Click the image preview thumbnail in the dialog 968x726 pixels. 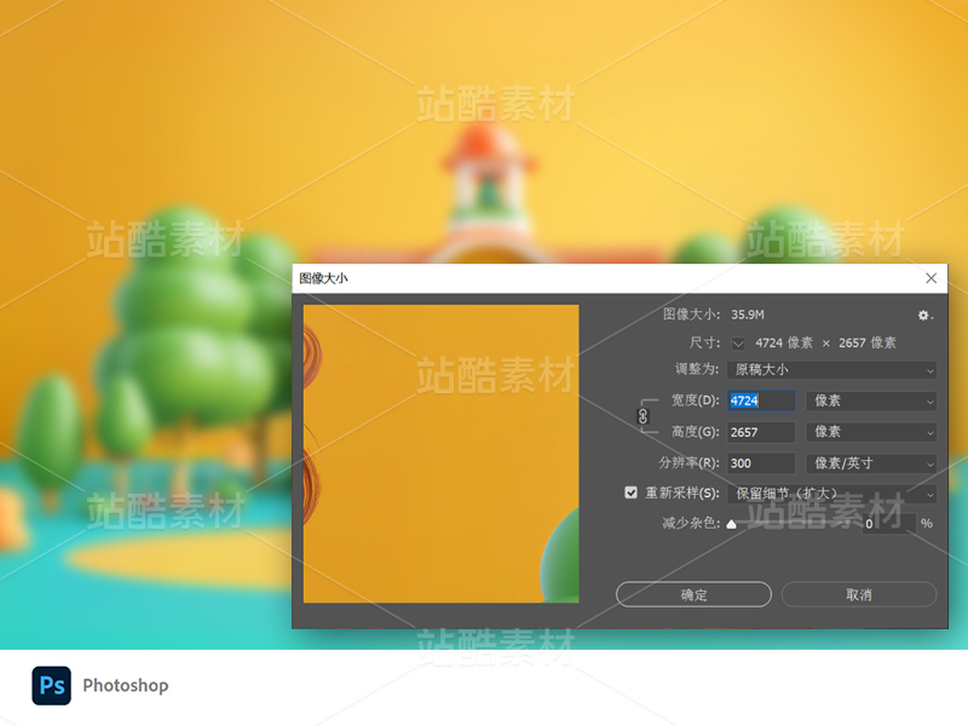coord(440,454)
